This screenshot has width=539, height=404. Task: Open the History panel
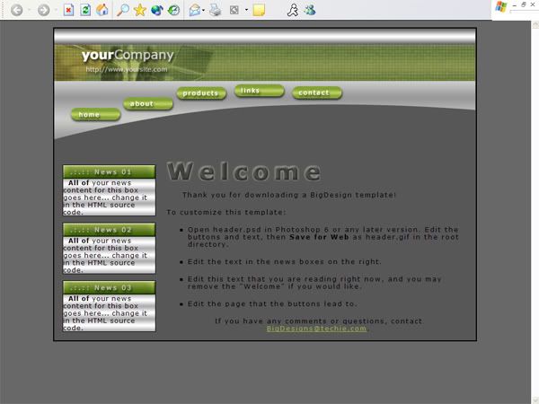tap(173, 11)
